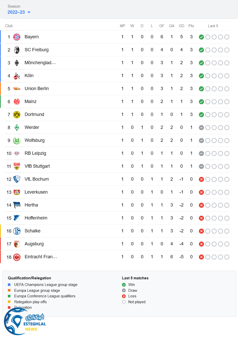This screenshot has height=342, width=238.
Task: Click the Schalke club crest icon
Action: 17,231
